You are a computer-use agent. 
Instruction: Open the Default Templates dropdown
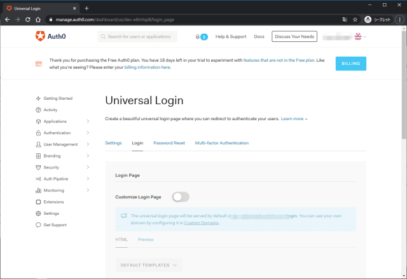point(149,265)
